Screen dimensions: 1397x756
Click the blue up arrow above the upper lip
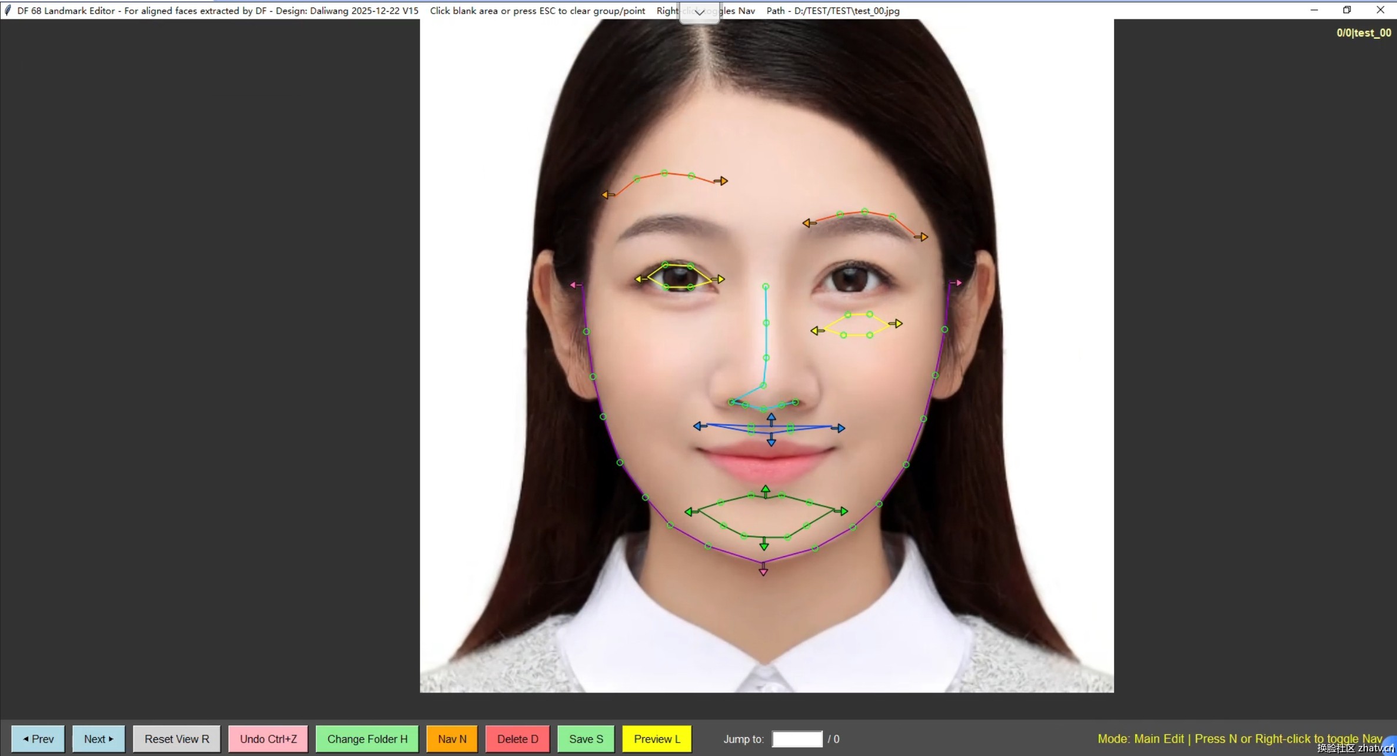[x=771, y=417]
